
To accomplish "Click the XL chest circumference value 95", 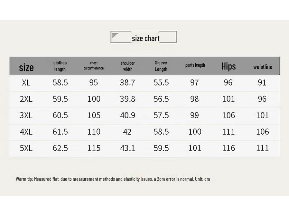I will click(94, 83).
